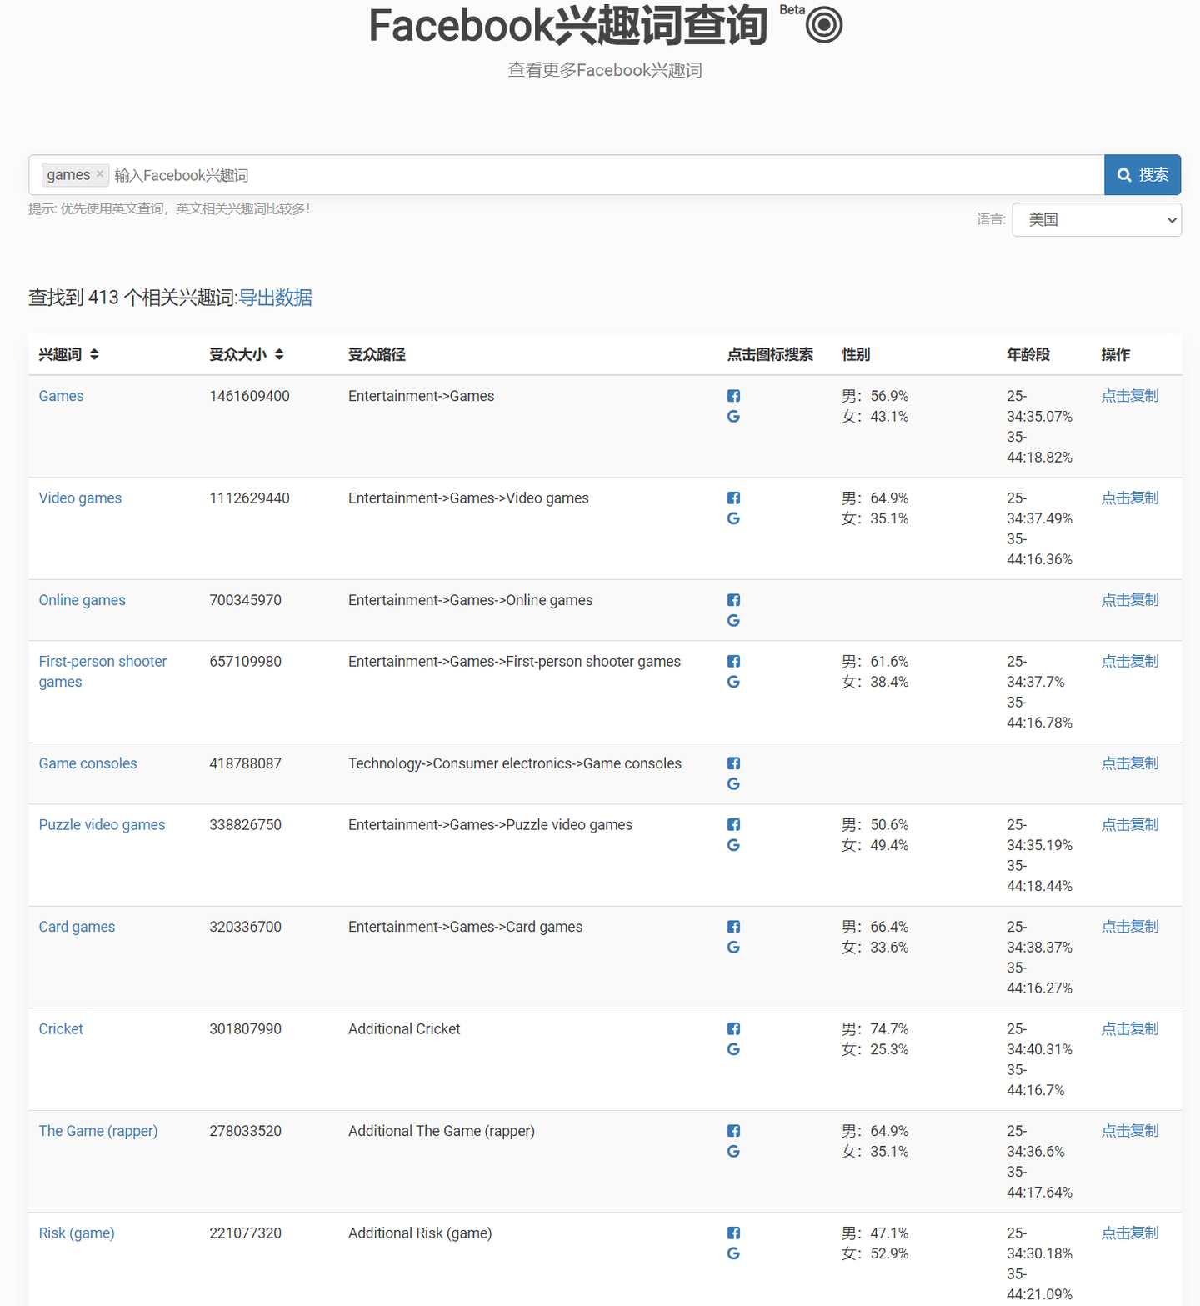
Task: Open First-person shooter games interest link
Action: [x=102, y=672]
